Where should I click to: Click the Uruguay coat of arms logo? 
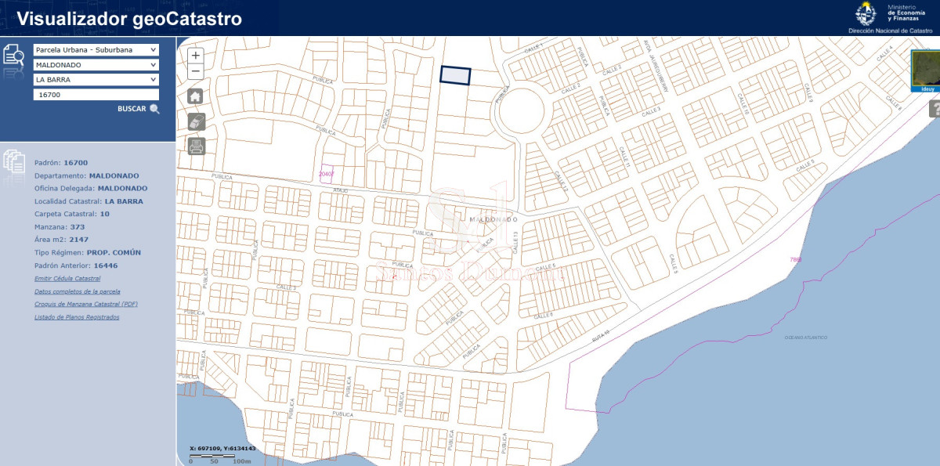point(866,14)
